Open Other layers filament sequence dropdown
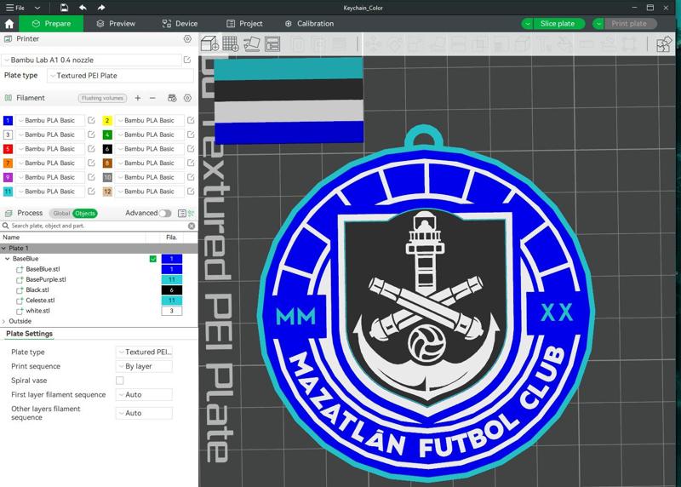The width and height of the screenshot is (681, 487). 144,413
